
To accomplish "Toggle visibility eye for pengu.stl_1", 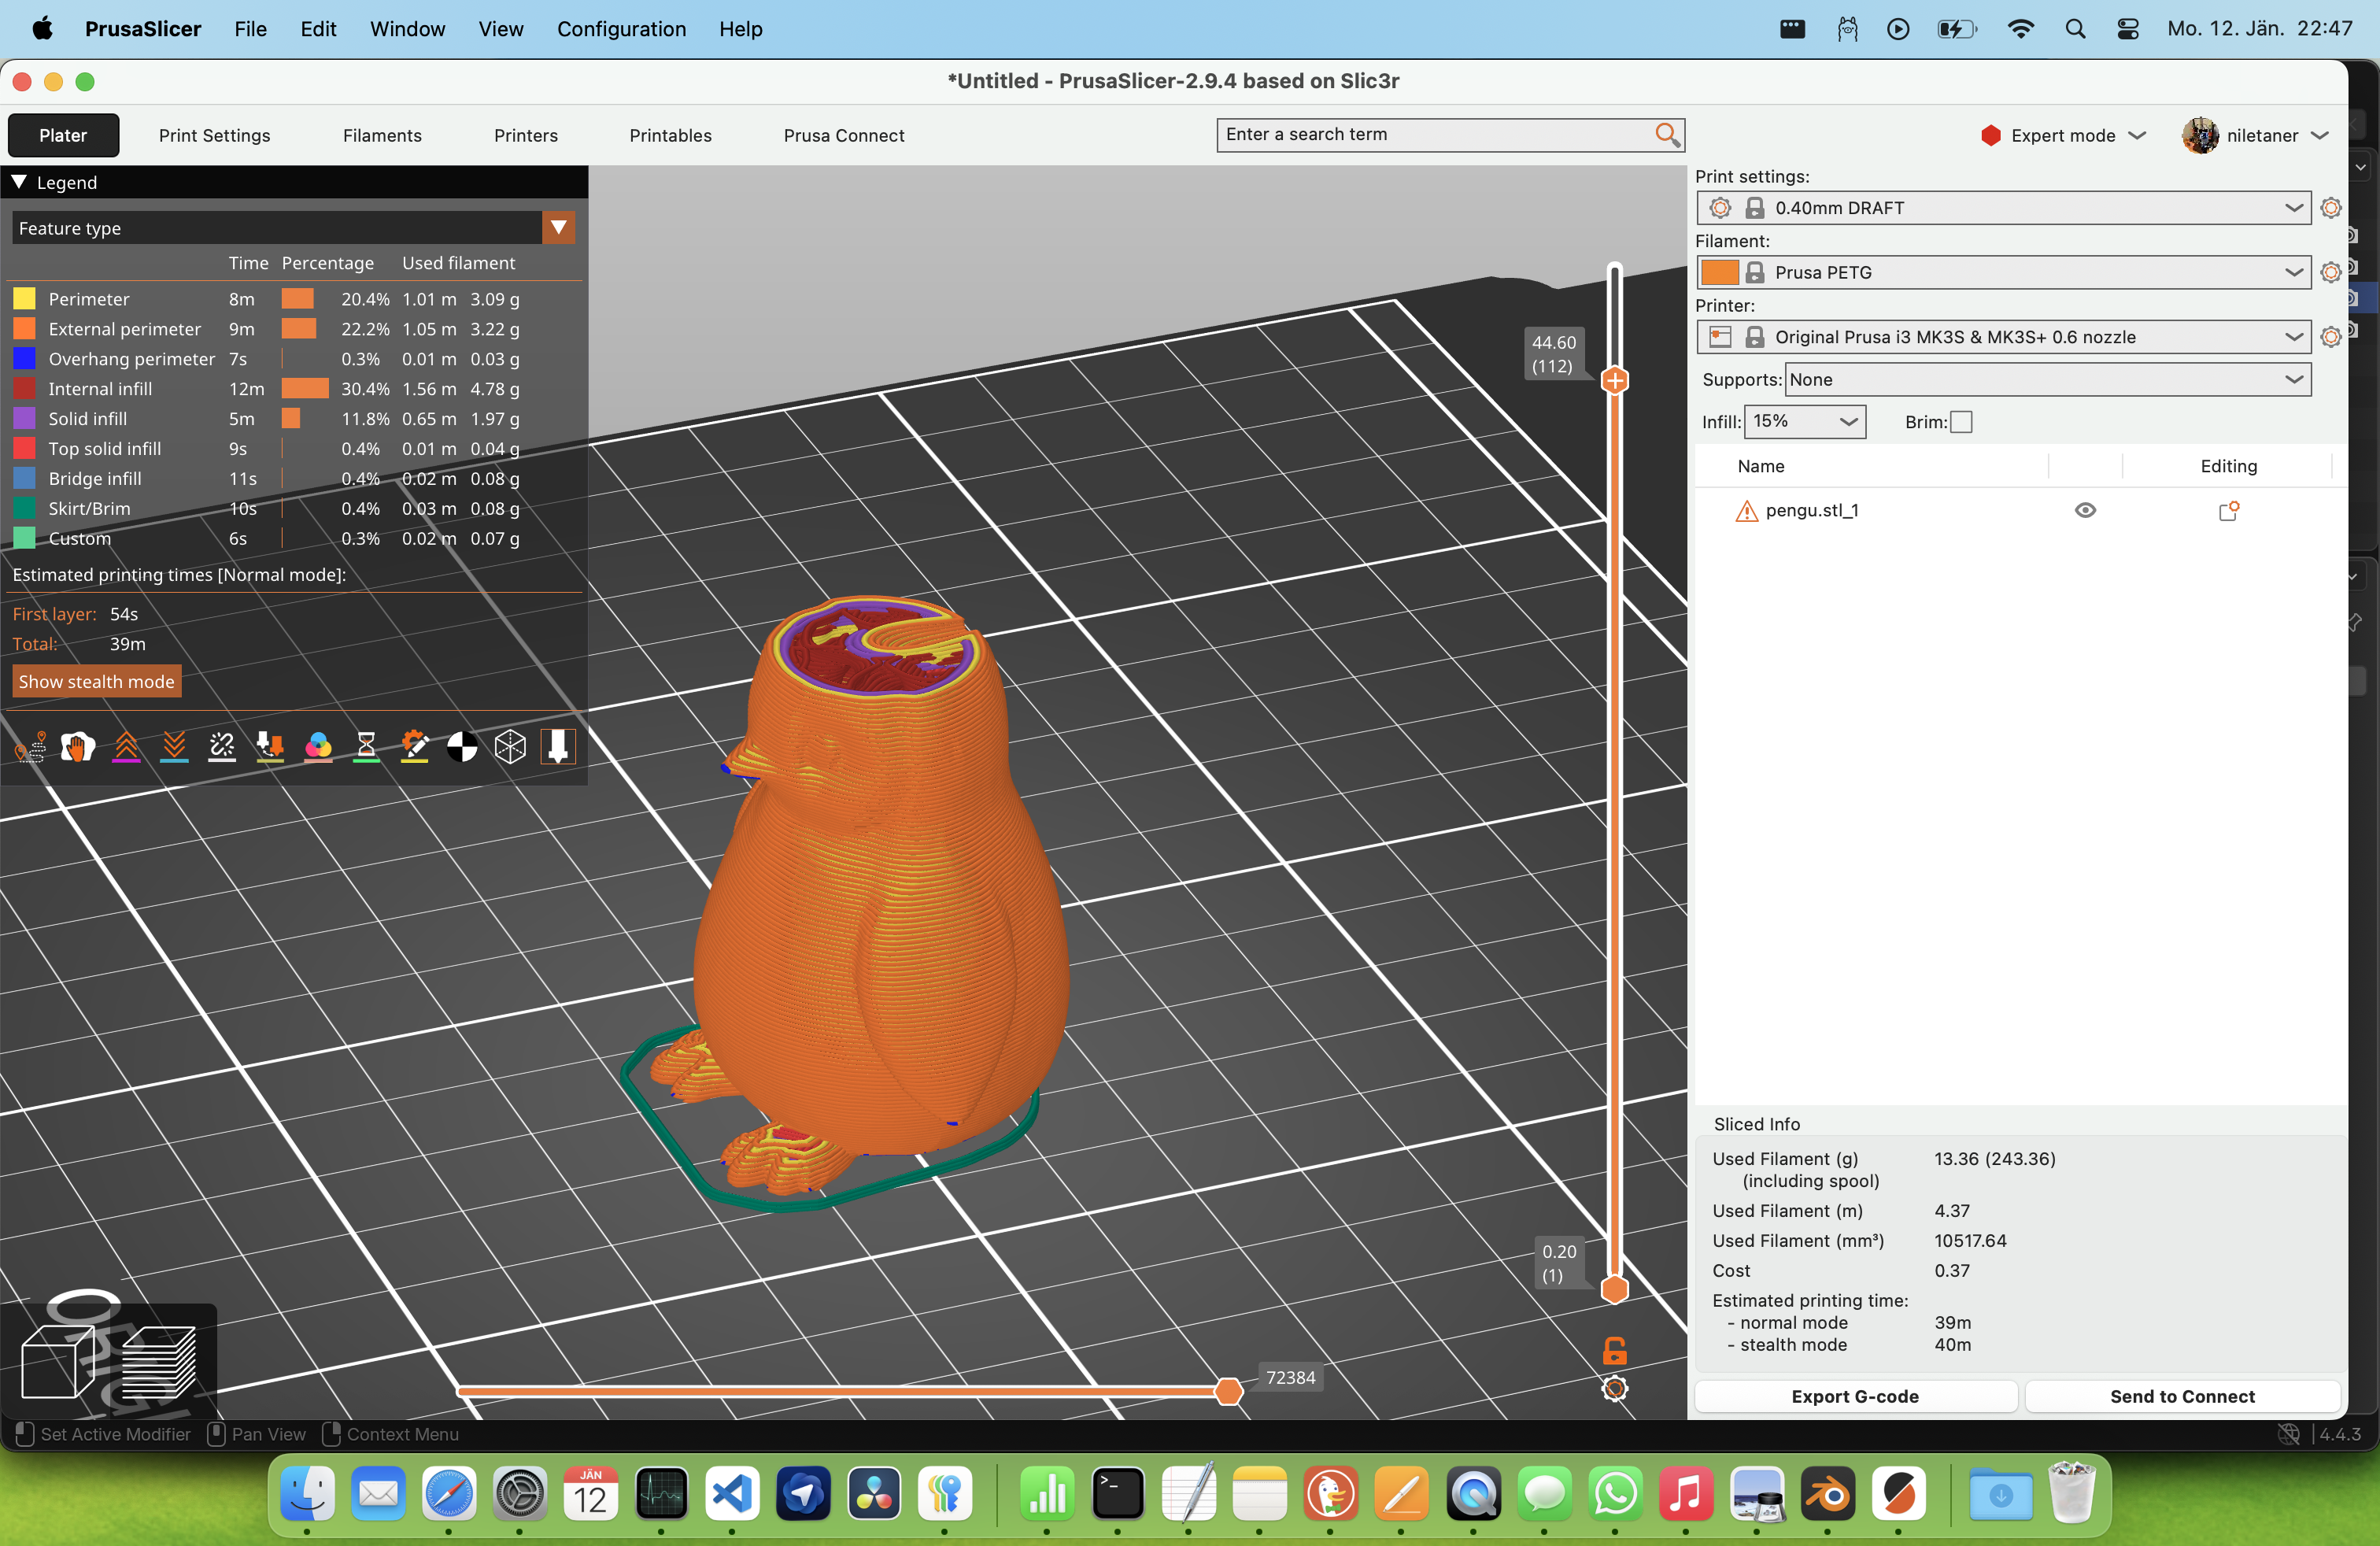I will [2085, 510].
